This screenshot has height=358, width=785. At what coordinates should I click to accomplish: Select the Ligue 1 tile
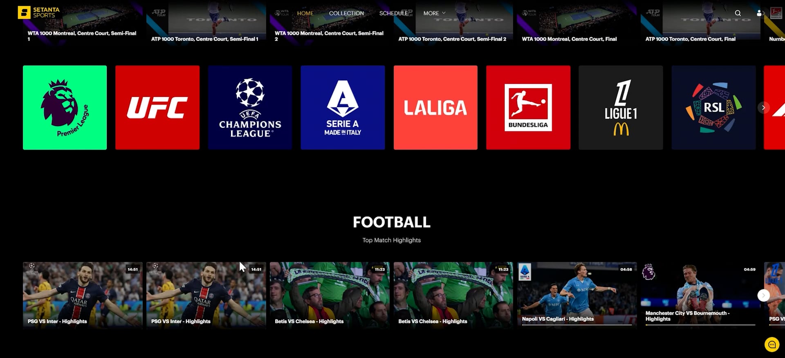coord(621,107)
